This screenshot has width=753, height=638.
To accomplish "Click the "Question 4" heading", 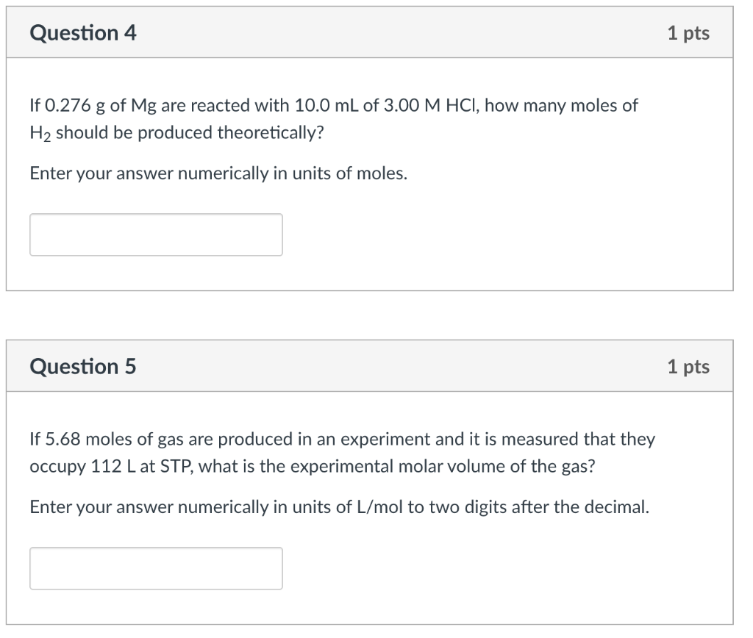I will [x=83, y=33].
